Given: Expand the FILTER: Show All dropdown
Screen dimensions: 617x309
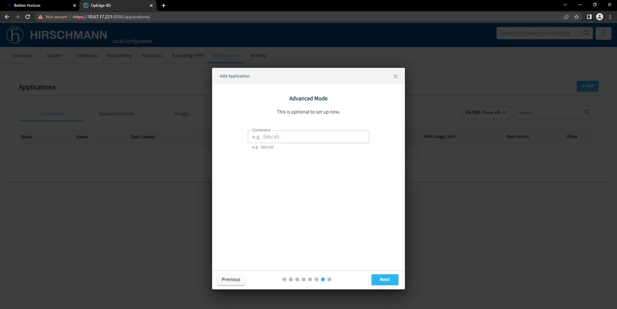Looking at the screenshot, I should click(x=485, y=113).
